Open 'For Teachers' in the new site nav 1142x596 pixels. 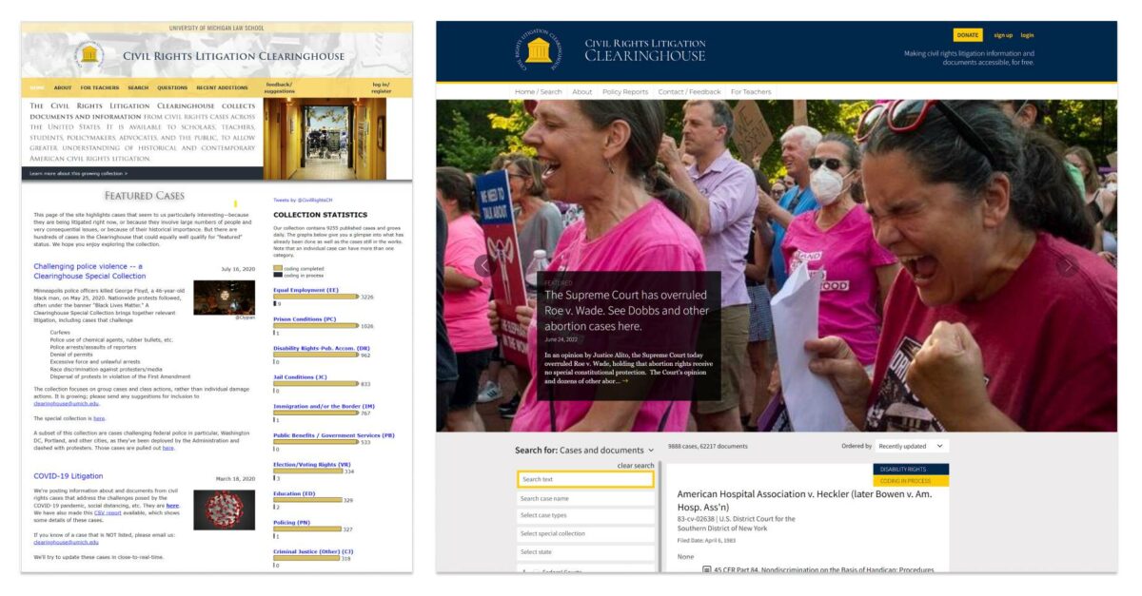(x=751, y=92)
